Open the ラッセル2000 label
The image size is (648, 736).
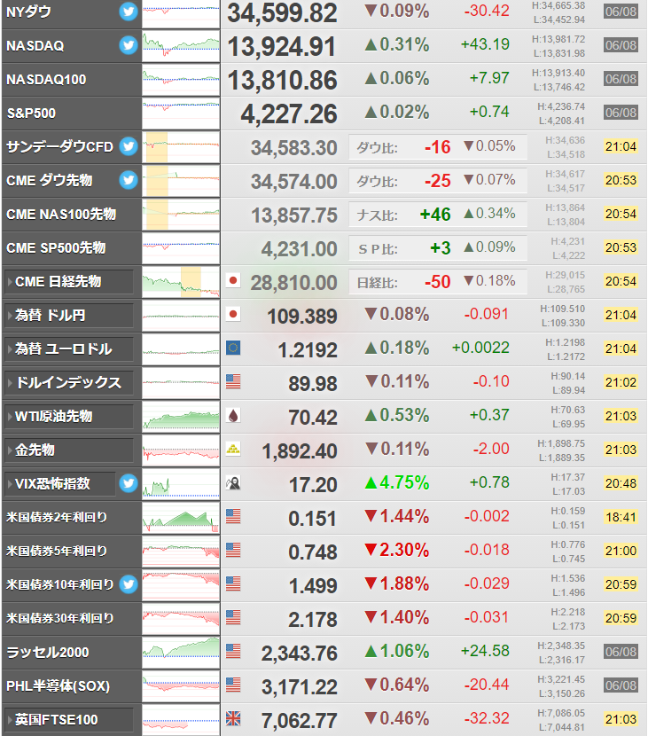tap(47, 653)
